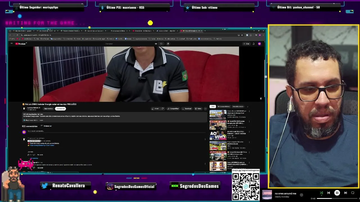The image size is (360, 202).
Task: Open the Chrome profile avatar
Action: point(260,35)
